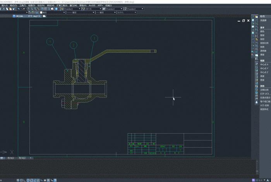Open the 工具(T) menu
271x182 pixels.
22,5
